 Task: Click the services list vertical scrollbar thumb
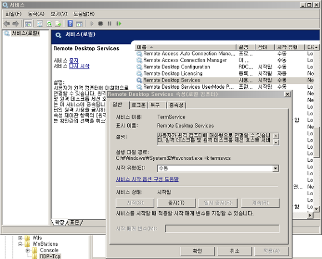pos(316,143)
